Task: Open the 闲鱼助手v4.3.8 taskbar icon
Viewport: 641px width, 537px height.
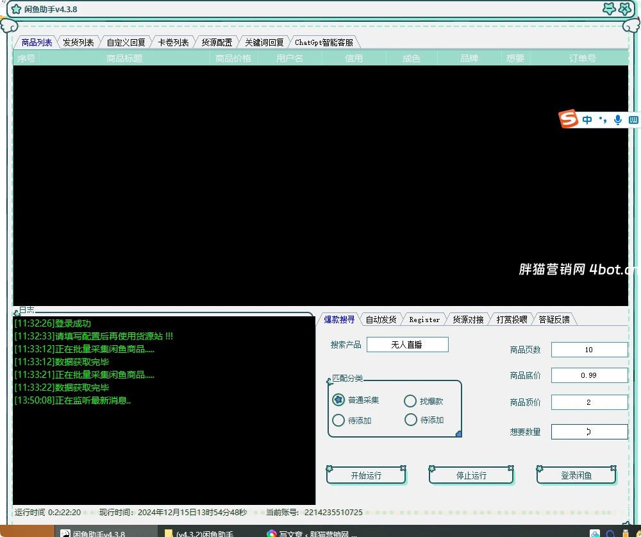Action: coord(66,533)
